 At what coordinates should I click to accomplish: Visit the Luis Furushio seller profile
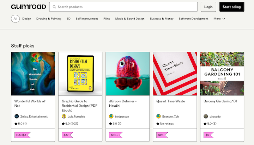[76, 116]
